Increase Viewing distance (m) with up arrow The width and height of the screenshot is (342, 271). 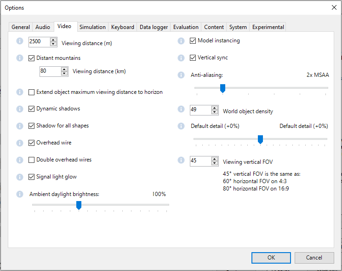[53, 40]
